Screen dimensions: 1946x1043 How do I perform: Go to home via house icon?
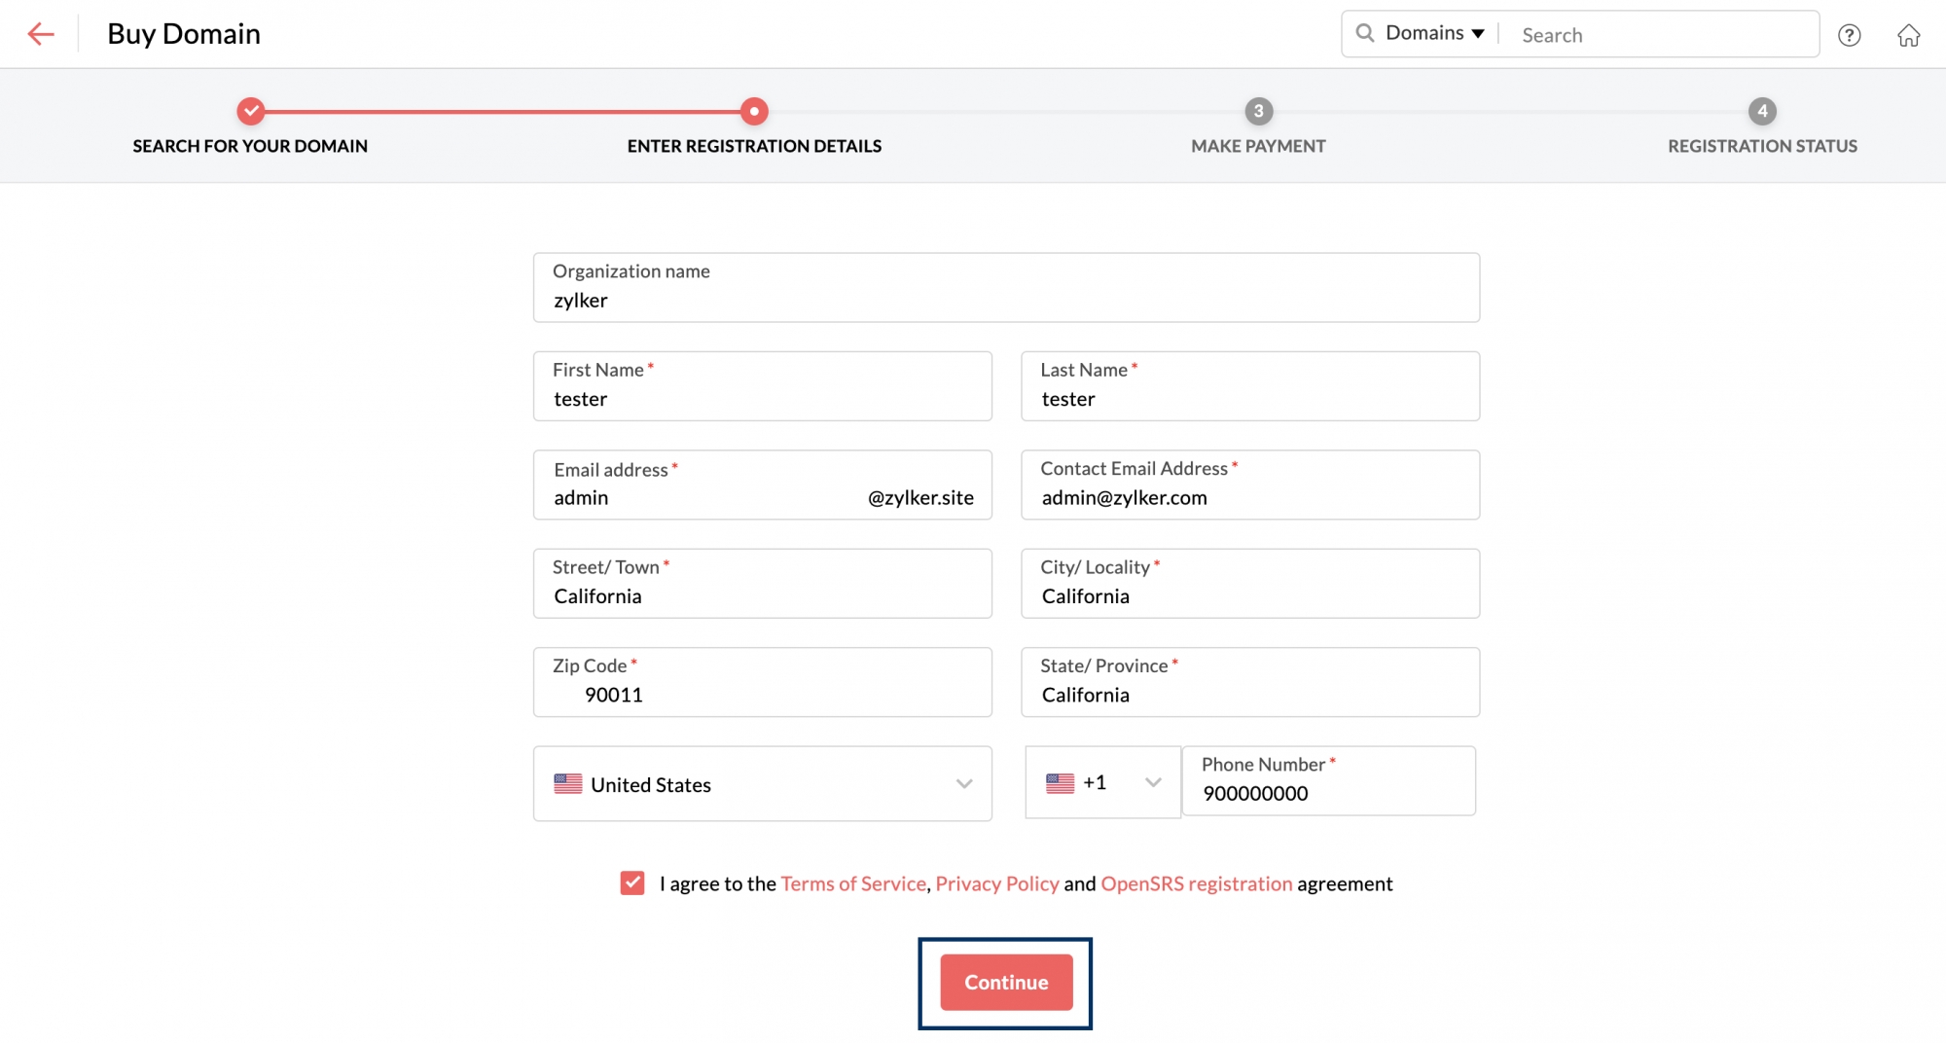coord(1908,35)
